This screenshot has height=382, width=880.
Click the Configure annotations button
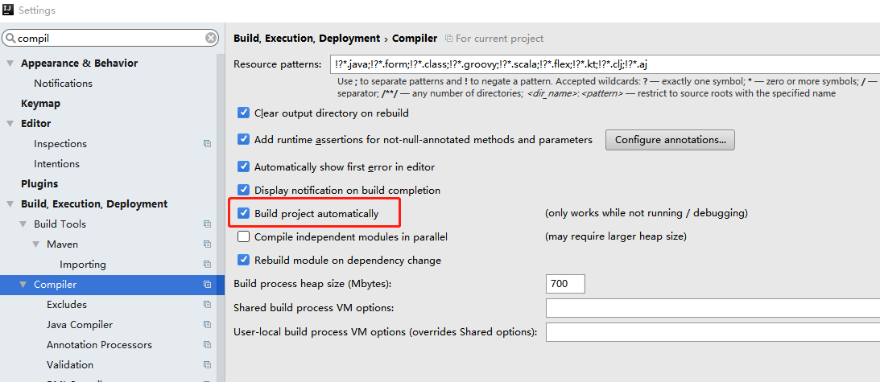pyautogui.click(x=670, y=140)
